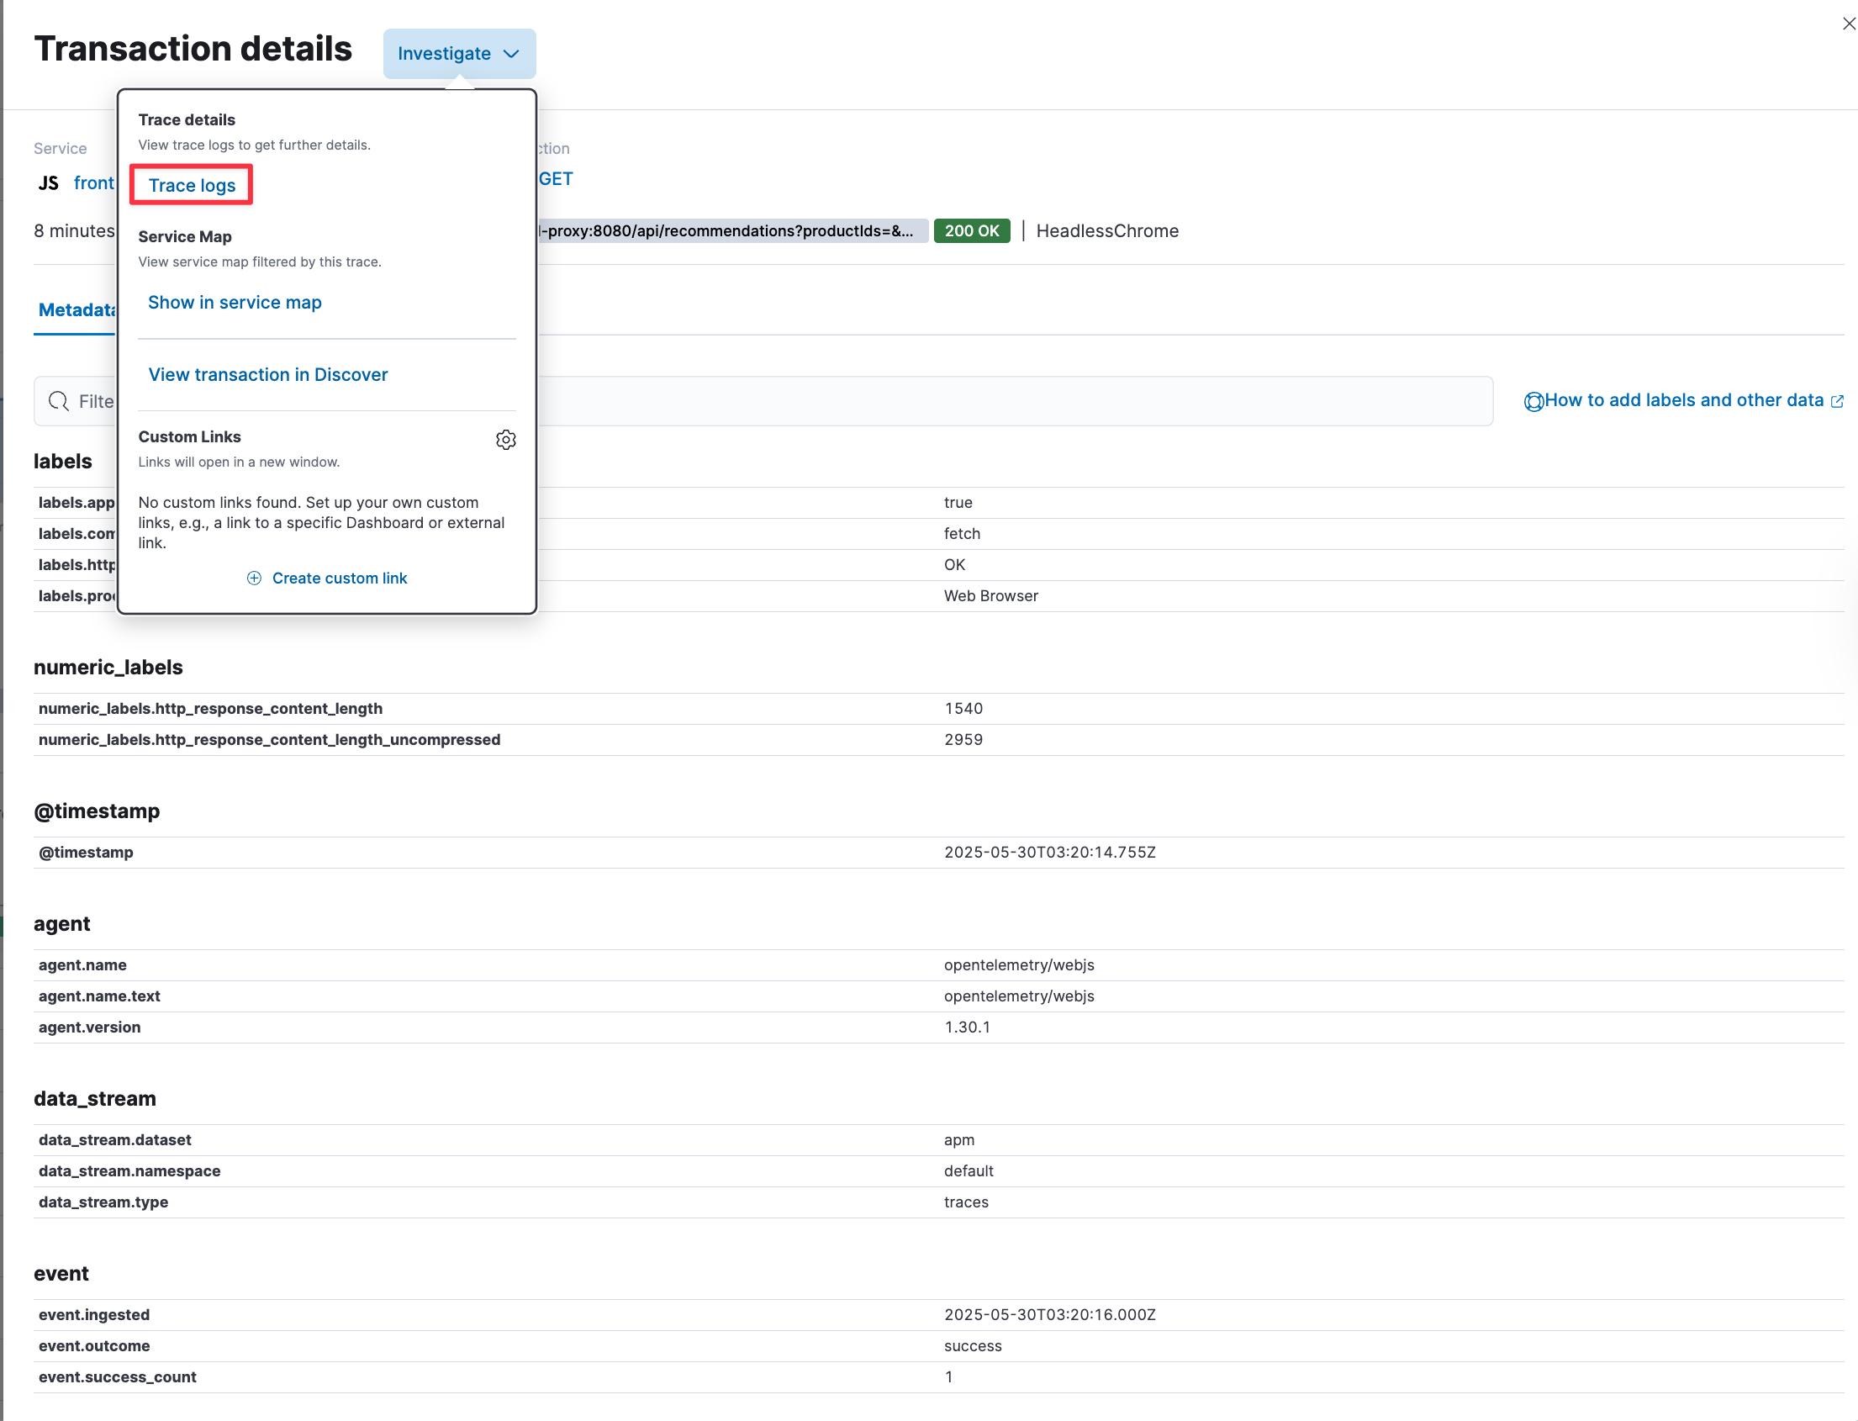Screen dimensions: 1858x1421
Task: Click the plus icon beside Create custom link
Action: (x=254, y=578)
